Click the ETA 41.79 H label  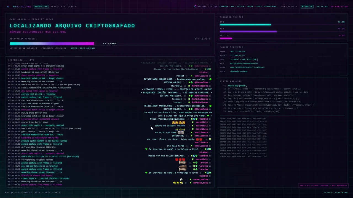202,39
